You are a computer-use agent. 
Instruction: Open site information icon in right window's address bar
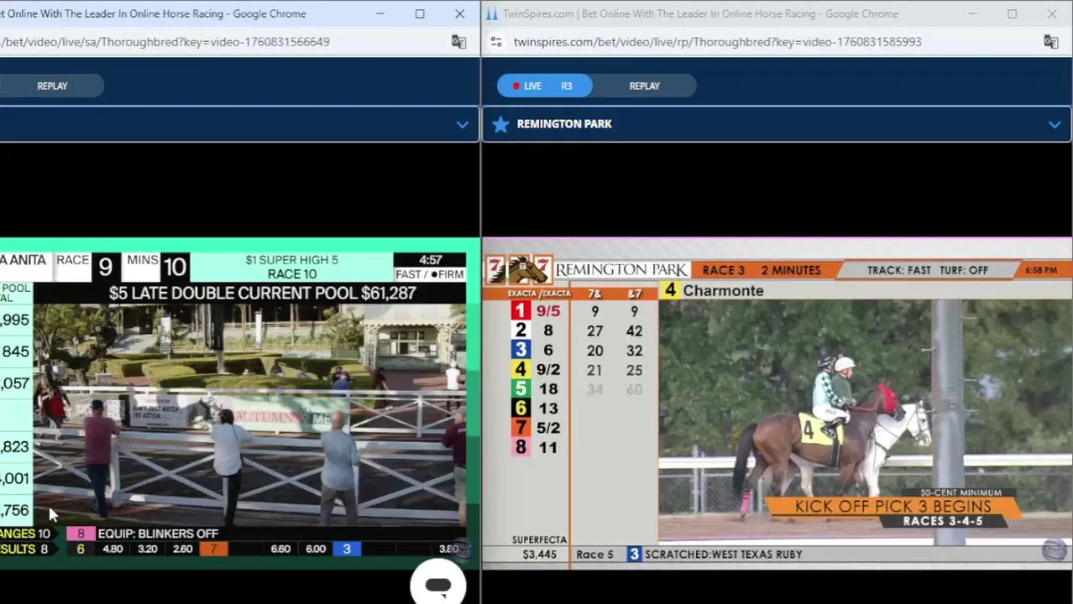tap(496, 42)
